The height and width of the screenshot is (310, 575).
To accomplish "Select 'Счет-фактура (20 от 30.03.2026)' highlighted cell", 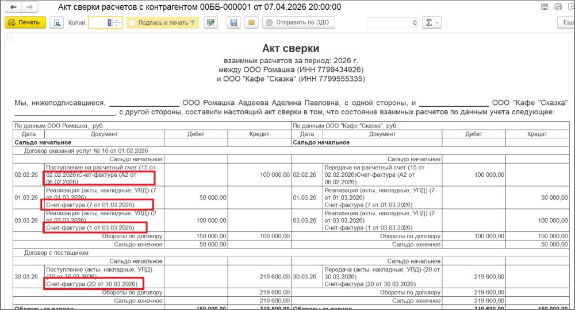I will (x=93, y=283).
